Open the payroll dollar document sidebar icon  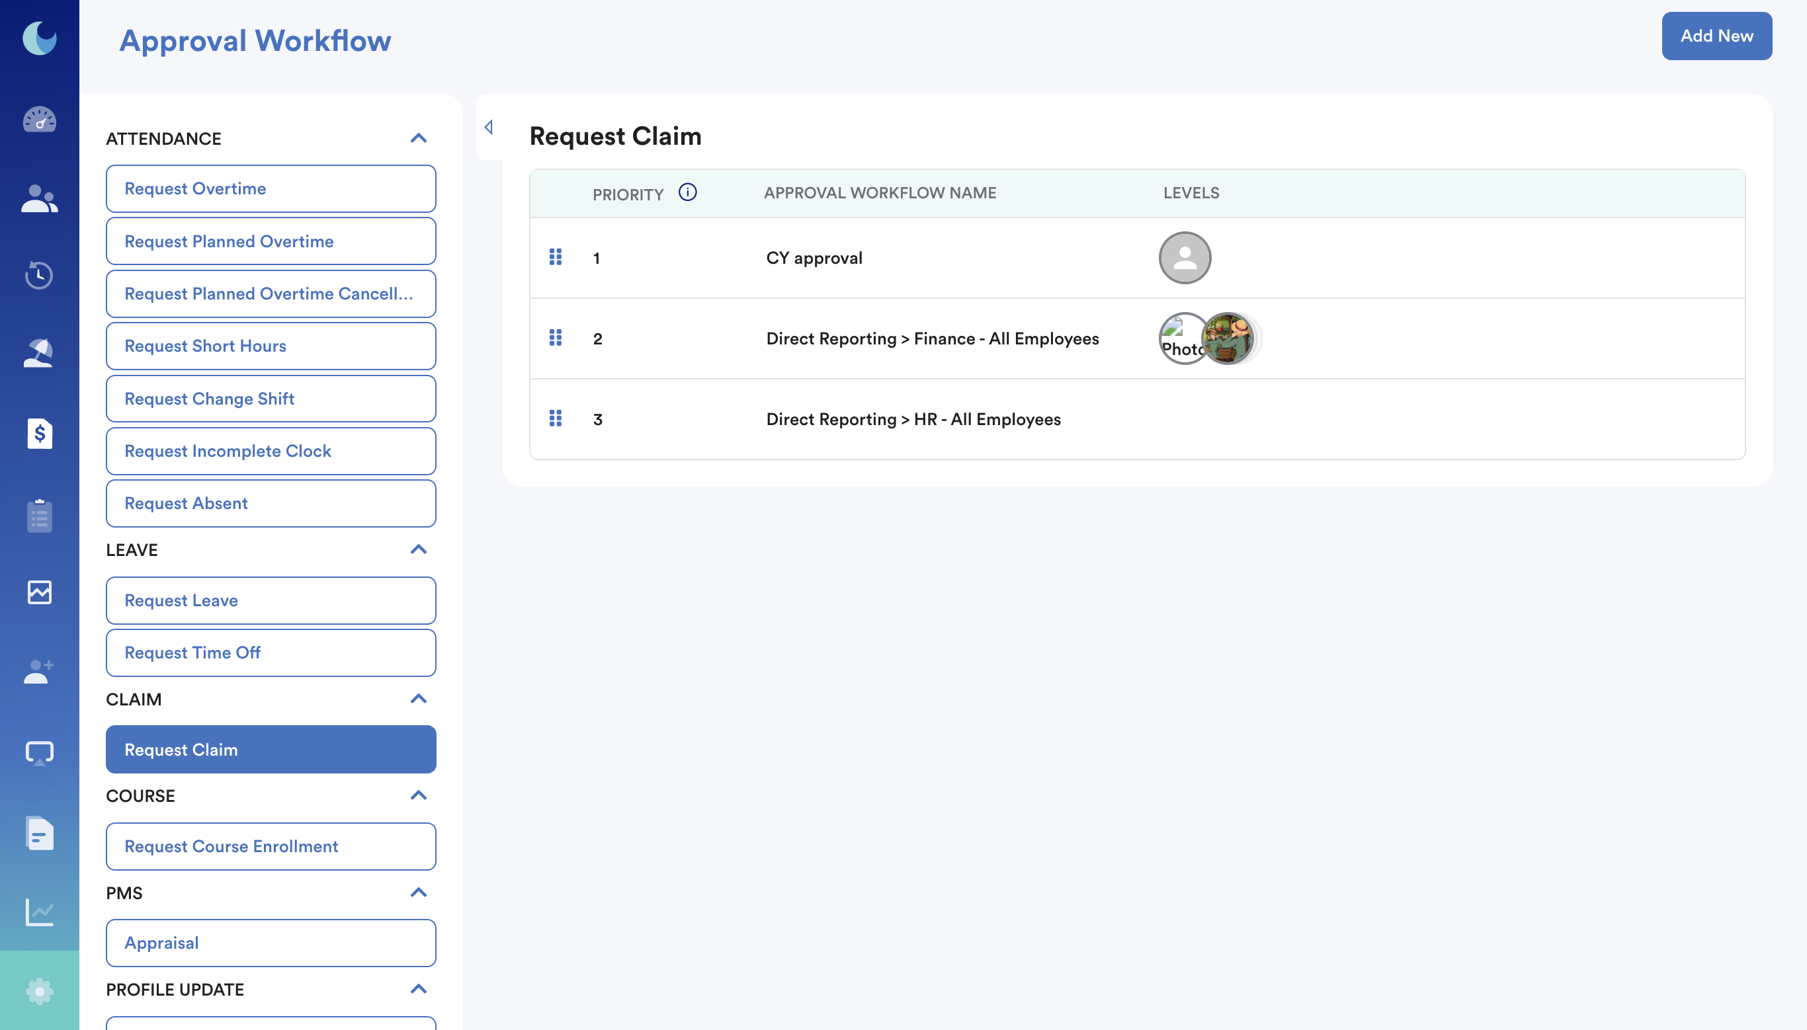point(40,433)
